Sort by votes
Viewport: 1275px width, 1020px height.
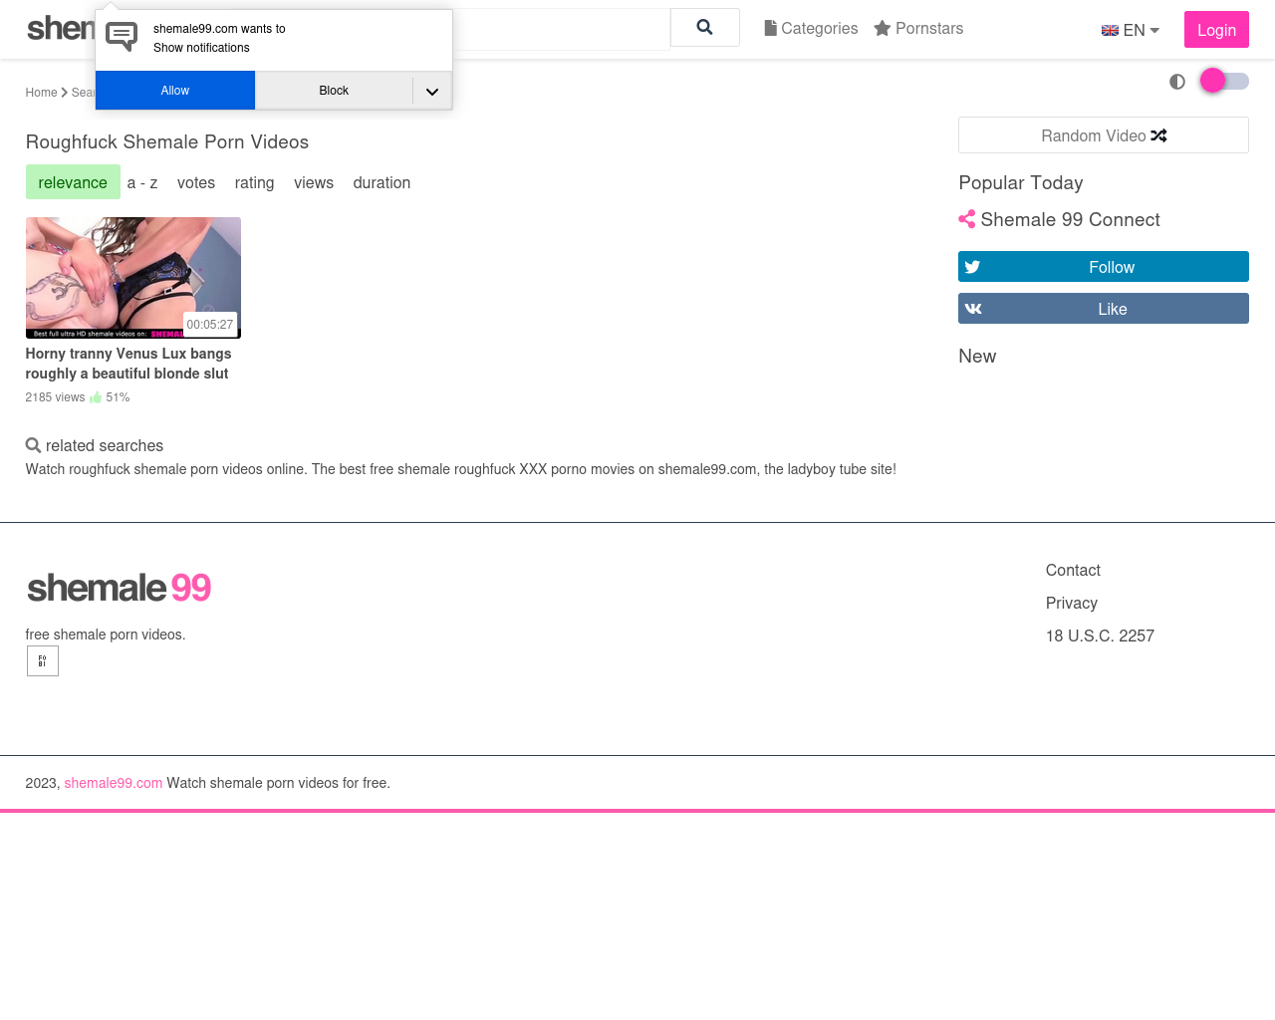pyautogui.click(x=196, y=182)
